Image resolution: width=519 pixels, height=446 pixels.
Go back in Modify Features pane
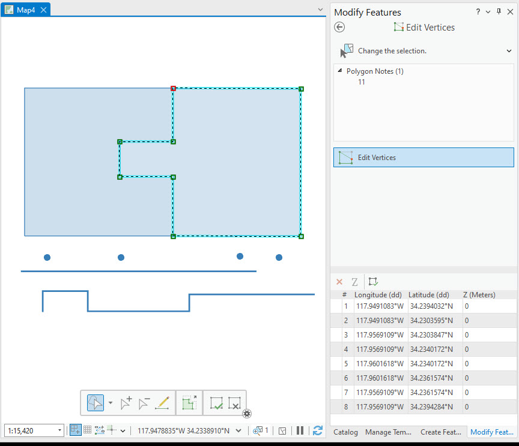tap(339, 27)
